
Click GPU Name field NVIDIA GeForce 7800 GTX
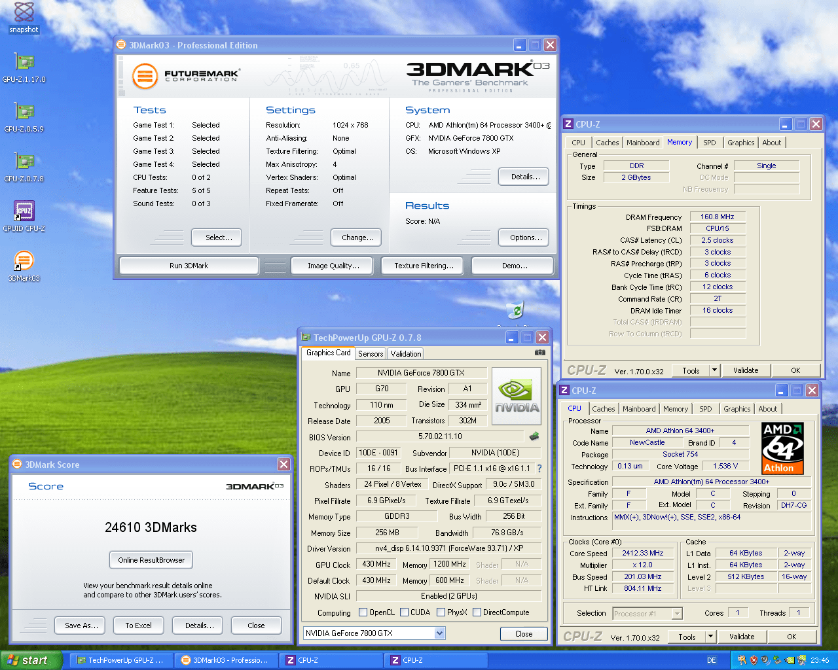click(x=421, y=373)
